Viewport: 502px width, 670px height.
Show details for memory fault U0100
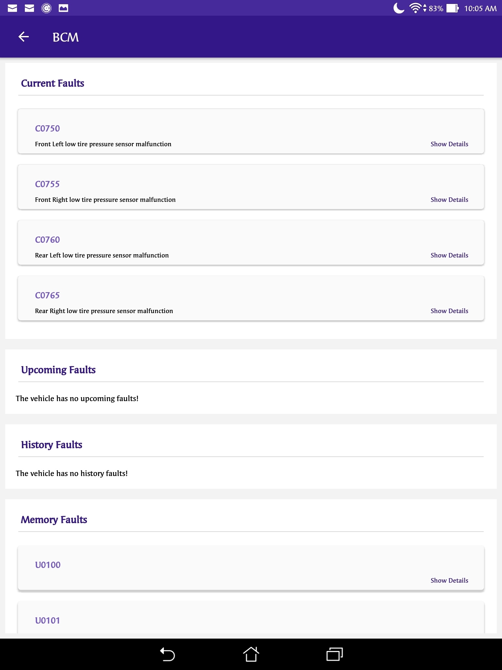tap(449, 580)
